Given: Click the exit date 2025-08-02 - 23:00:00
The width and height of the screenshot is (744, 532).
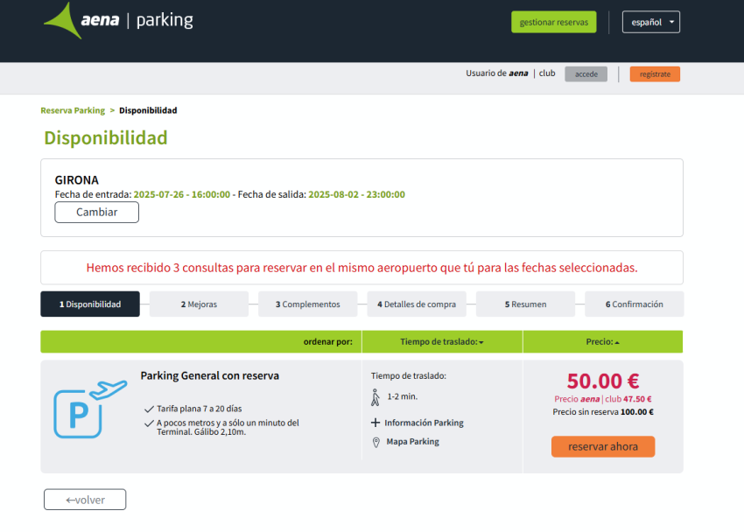Looking at the screenshot, I should [357, 194].
